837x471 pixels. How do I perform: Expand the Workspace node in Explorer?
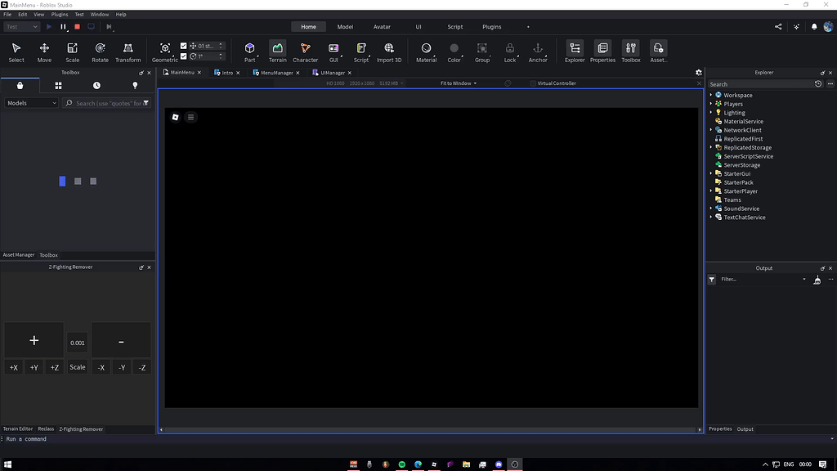pyautogui.click(x=711, y=95)
